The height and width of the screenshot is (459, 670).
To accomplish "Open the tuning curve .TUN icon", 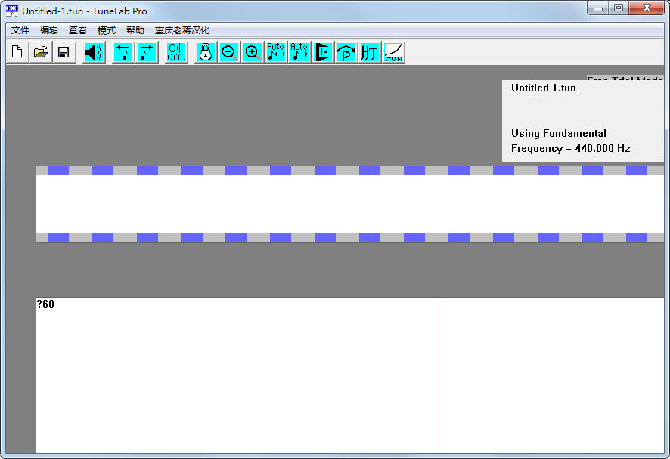I will pyautogui.click(x=393, y=52).
